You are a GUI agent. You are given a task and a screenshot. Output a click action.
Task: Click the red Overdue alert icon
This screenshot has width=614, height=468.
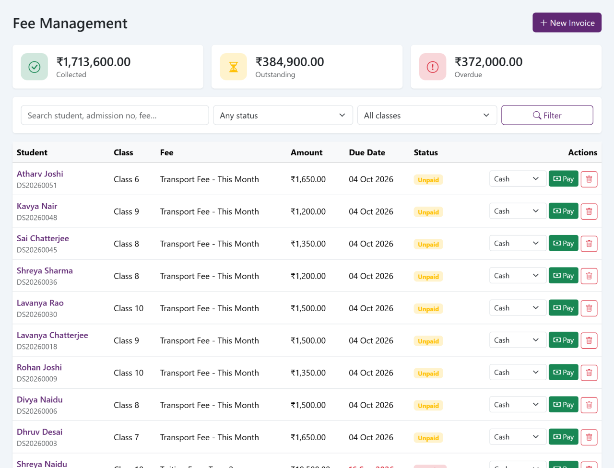[433, 67]
